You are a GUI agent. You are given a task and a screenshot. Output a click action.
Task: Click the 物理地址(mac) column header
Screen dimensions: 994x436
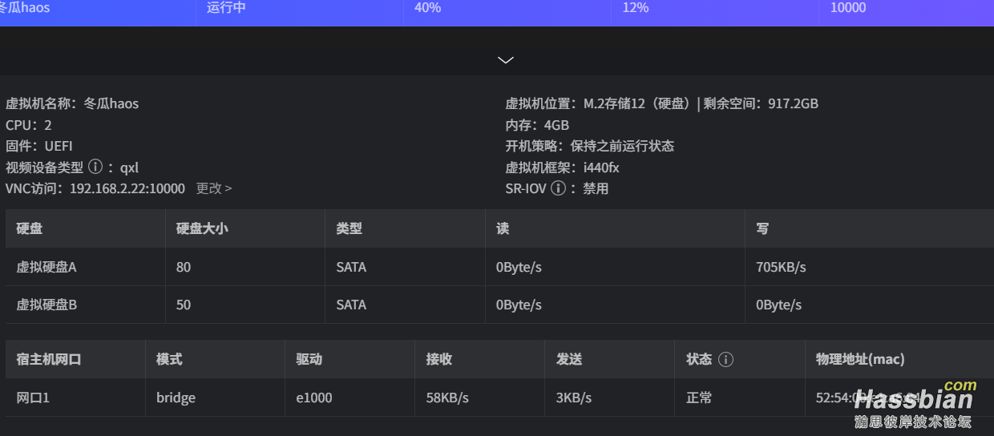[859, 359]
